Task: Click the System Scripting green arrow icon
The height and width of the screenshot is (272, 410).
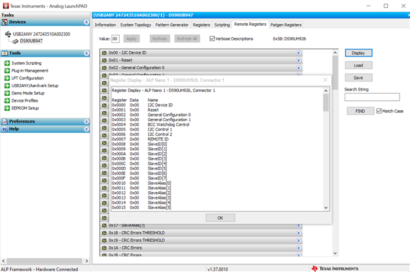Action: point(7,63)
